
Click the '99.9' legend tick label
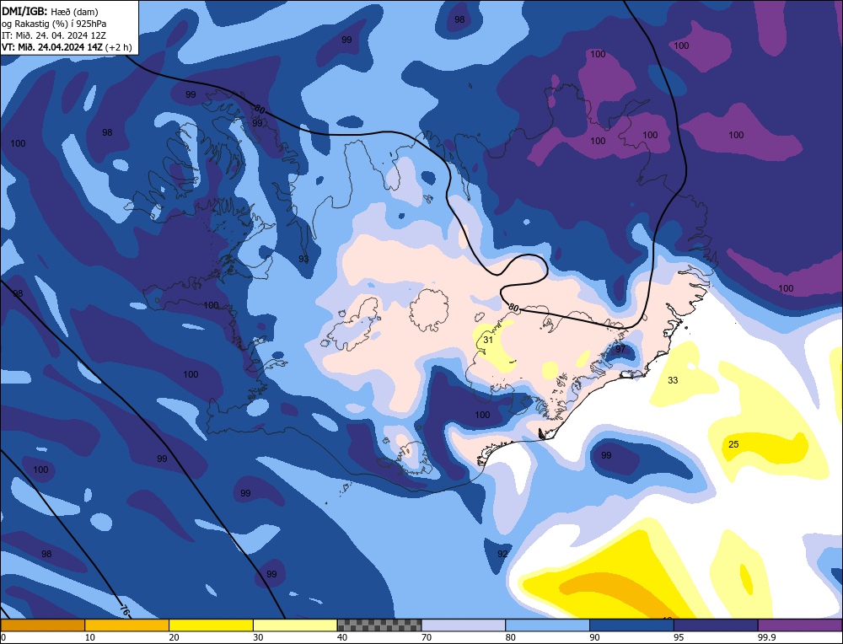(766, 637)
